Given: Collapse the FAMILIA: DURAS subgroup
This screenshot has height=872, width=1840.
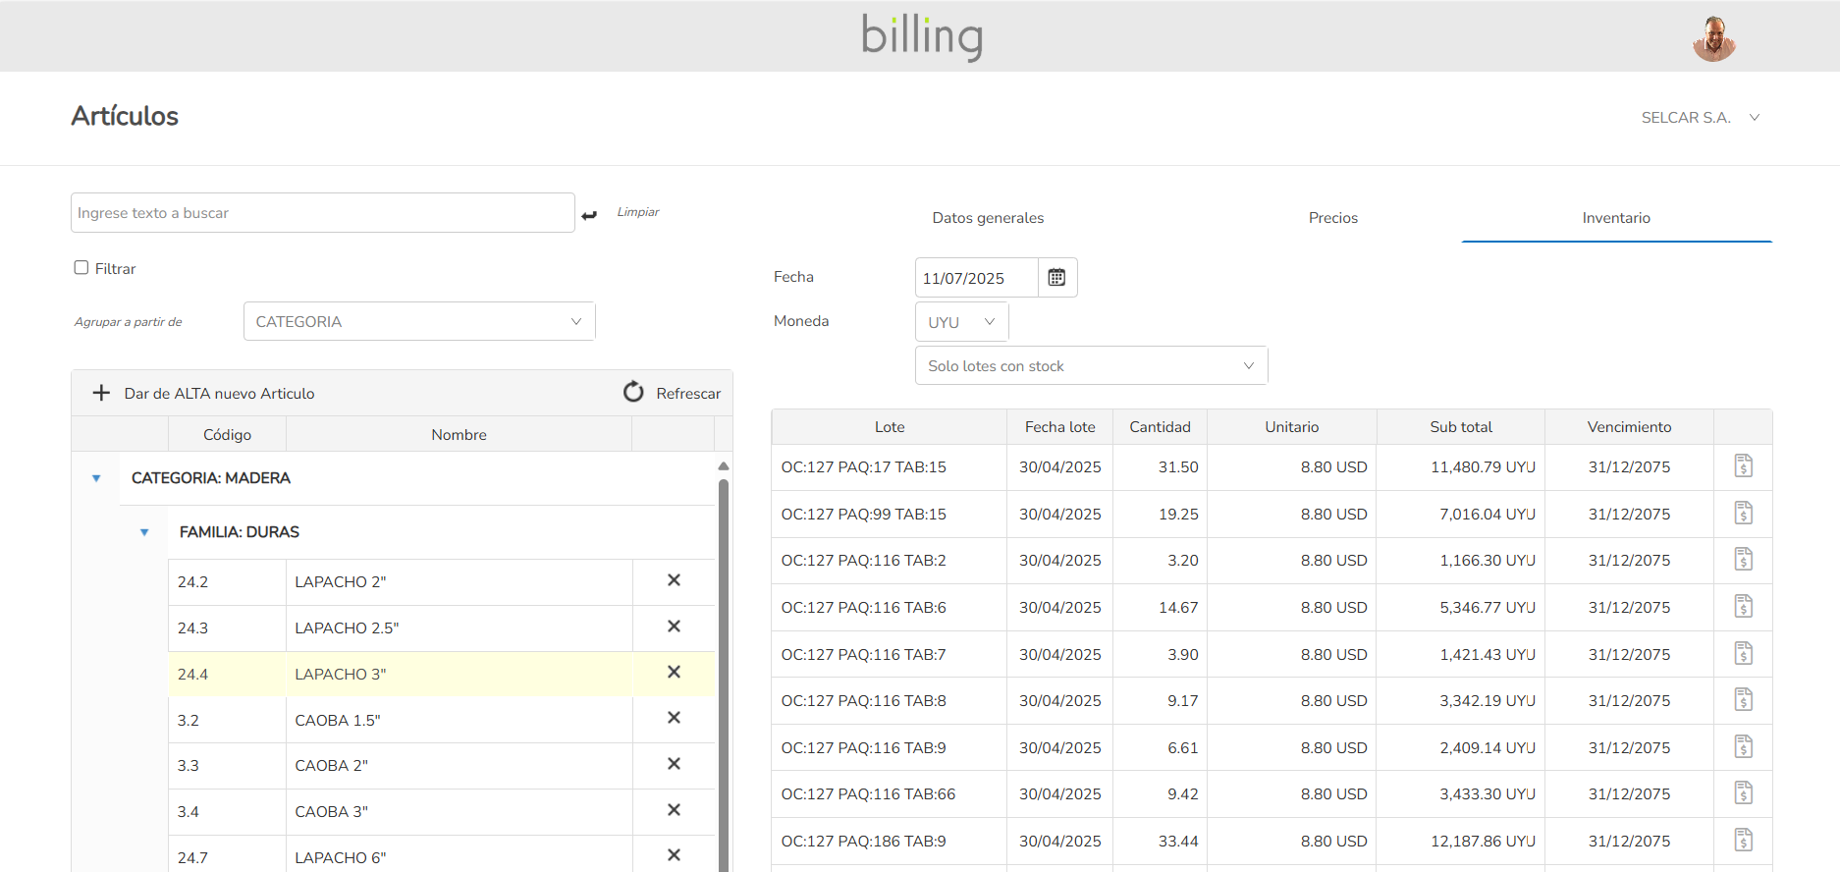Looking at the screenshot, I should point(144,532).
